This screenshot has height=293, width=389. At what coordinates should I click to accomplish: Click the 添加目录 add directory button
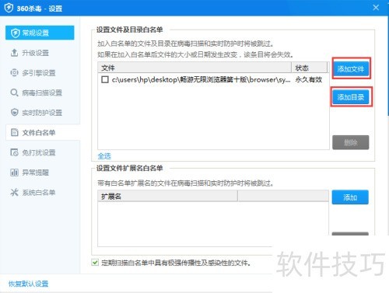pos(351,97)
